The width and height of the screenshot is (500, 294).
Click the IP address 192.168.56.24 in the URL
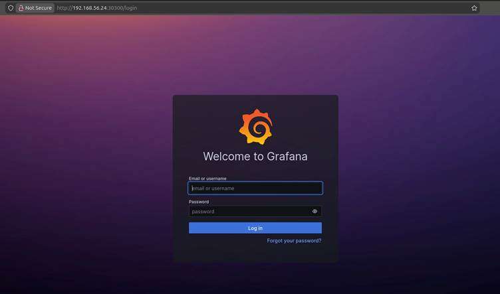[x=88, y=8]
